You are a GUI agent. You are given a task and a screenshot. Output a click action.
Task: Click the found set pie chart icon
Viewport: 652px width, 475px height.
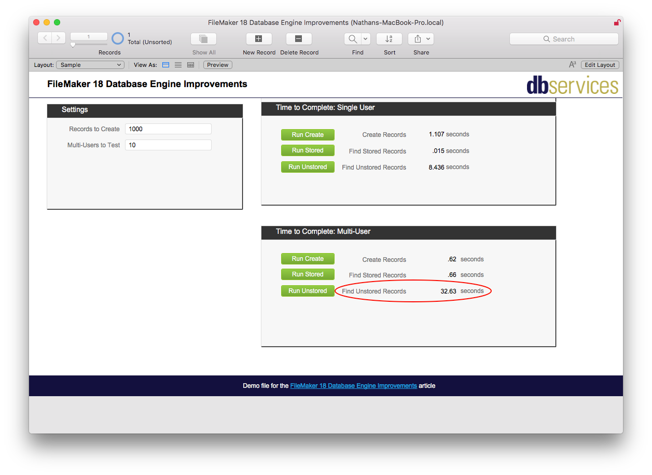[x=118, y=38]
